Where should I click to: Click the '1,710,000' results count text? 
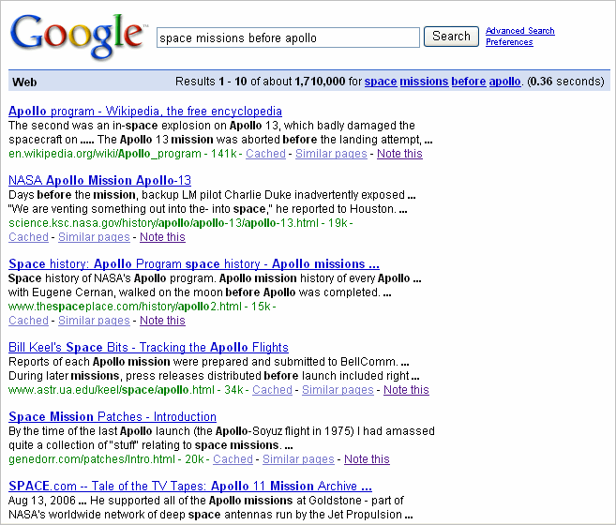320,82
